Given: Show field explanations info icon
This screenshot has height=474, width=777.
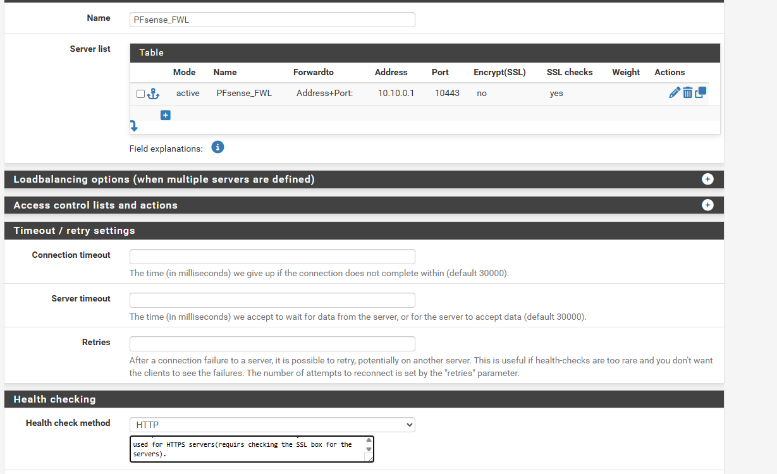Looking at the screenshot, I should [x=217, y=147].
